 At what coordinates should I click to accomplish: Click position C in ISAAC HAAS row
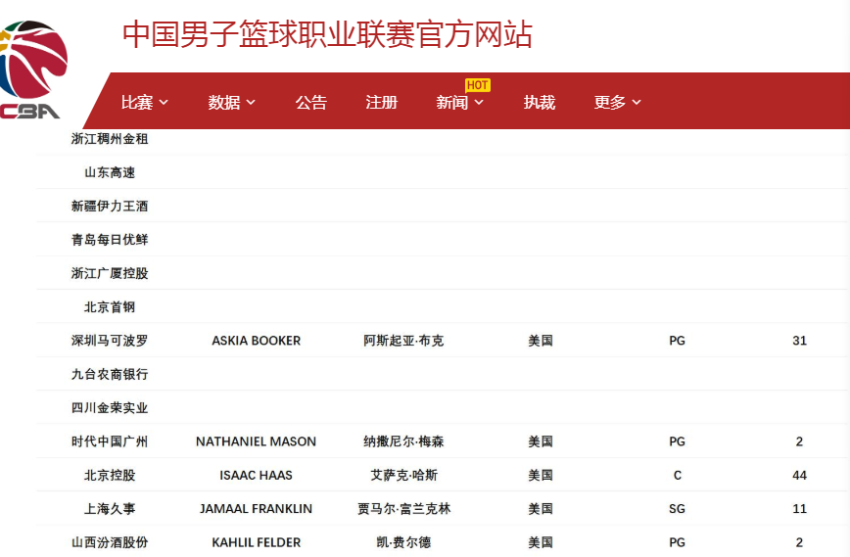point(677,475)
